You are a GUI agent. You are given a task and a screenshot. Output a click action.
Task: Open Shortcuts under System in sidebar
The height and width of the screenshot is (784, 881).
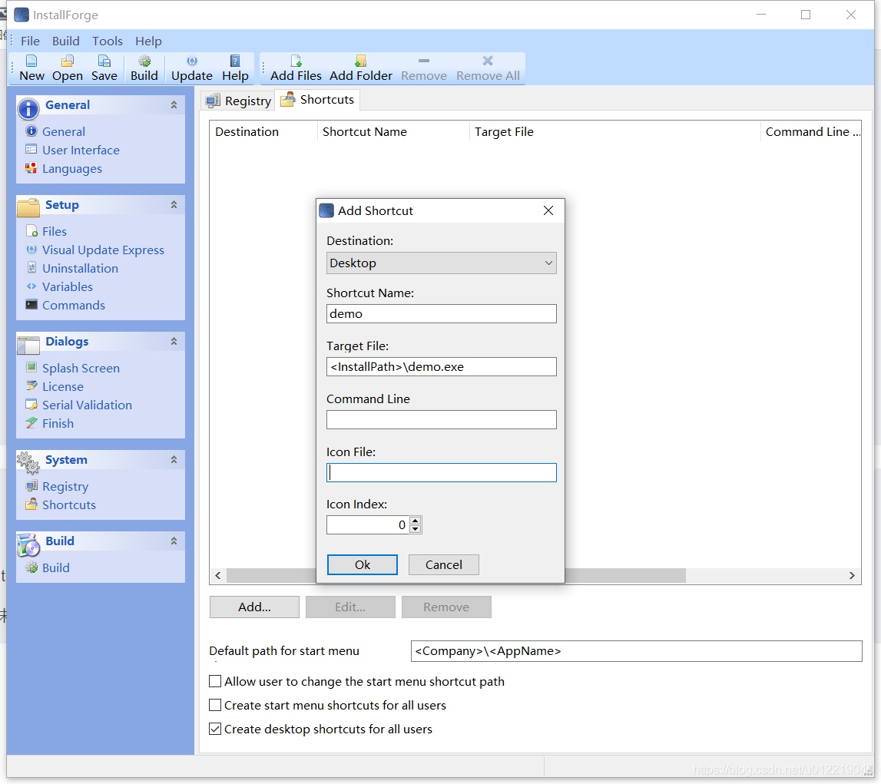69,505
